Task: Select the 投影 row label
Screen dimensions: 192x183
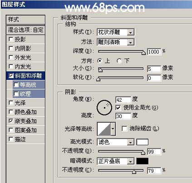Action: coord(20,40)
